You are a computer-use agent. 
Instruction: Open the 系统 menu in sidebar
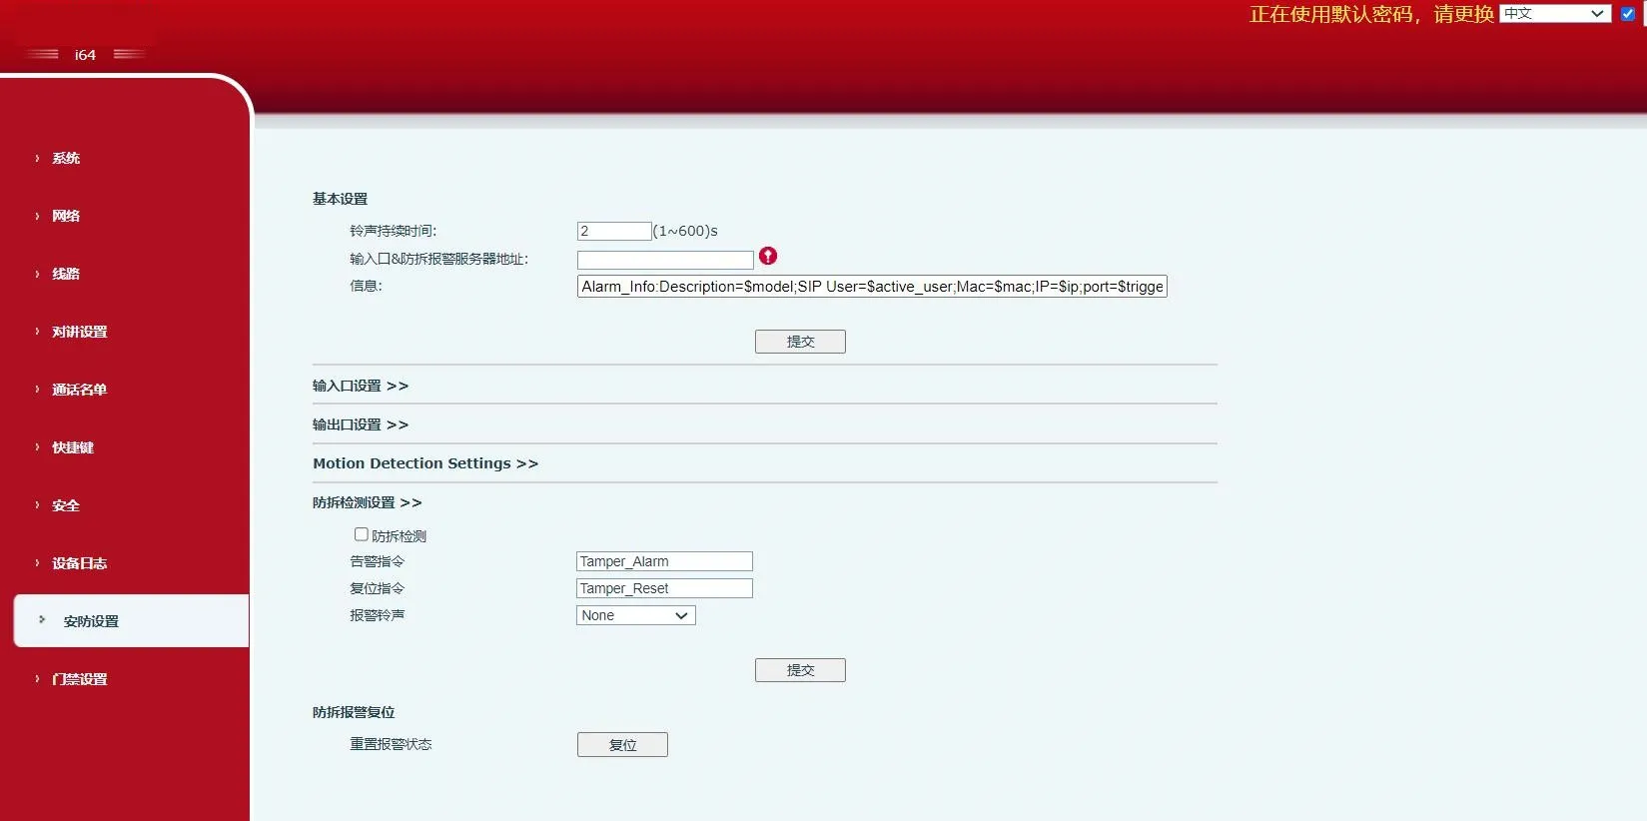point(66,158)
